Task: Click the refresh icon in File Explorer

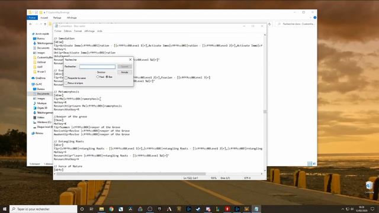Action: (269, 24)
